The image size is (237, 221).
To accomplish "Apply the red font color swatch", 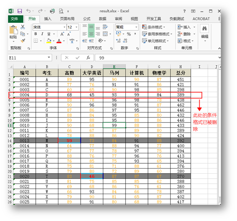I will point(59,41).
